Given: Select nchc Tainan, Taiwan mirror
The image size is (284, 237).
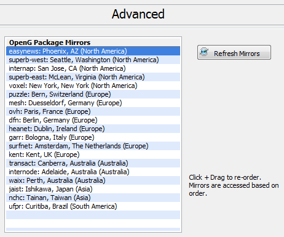Looking at the screenshot, I should tap(93, 198).
